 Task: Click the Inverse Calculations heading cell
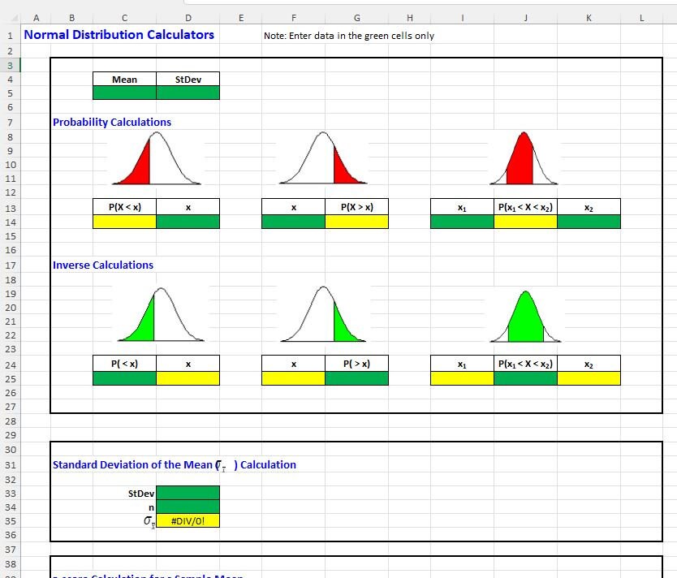point(101,265)
